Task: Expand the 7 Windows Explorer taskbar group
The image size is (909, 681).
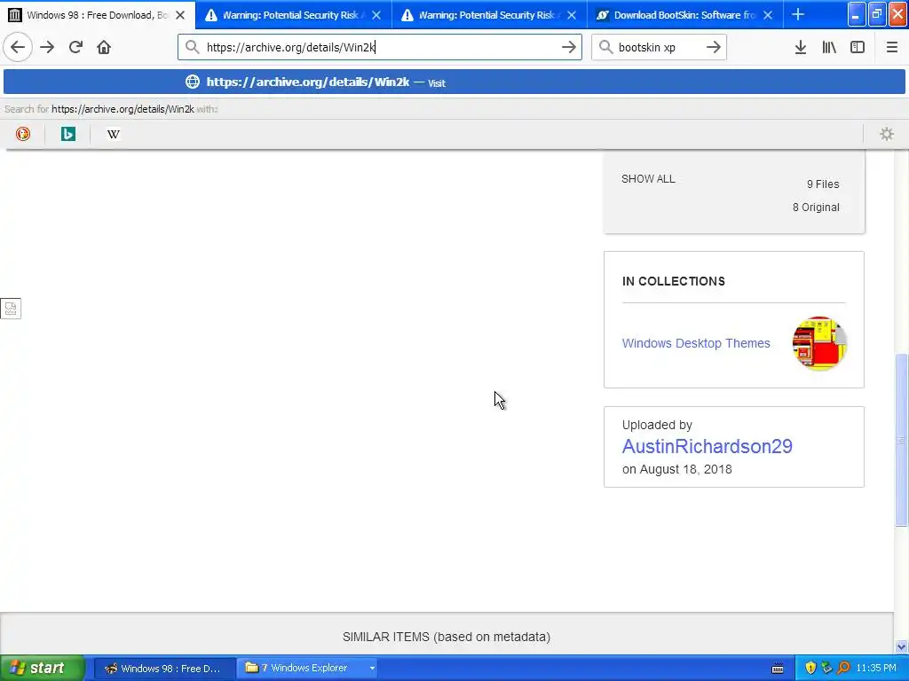Action: click(372, 669)
